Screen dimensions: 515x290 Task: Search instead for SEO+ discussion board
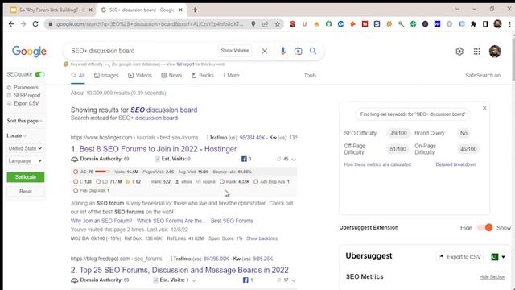(148, 118)
